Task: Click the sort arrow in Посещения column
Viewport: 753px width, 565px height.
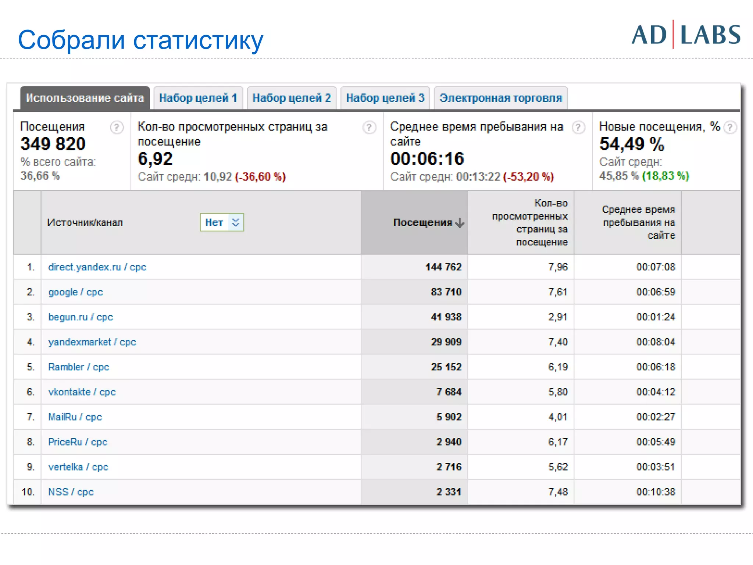Action: (x=460, y=223)
